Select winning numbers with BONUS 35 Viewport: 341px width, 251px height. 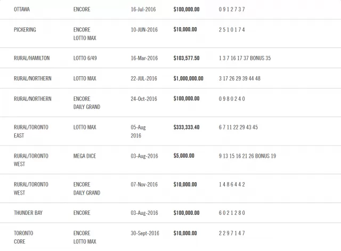(245, 58)
